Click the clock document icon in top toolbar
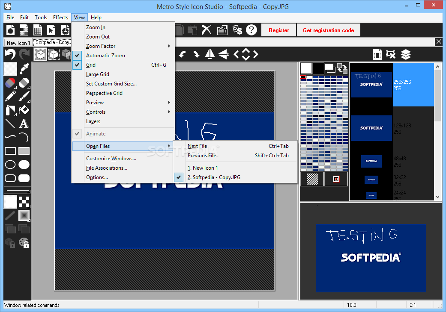Viewport: 446px width, 312px height. (x=65, y=30)
